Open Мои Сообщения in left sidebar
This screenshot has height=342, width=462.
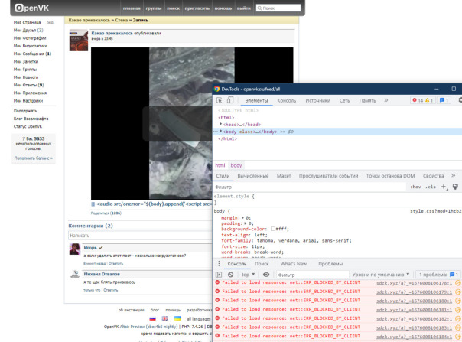coord(32,54)
